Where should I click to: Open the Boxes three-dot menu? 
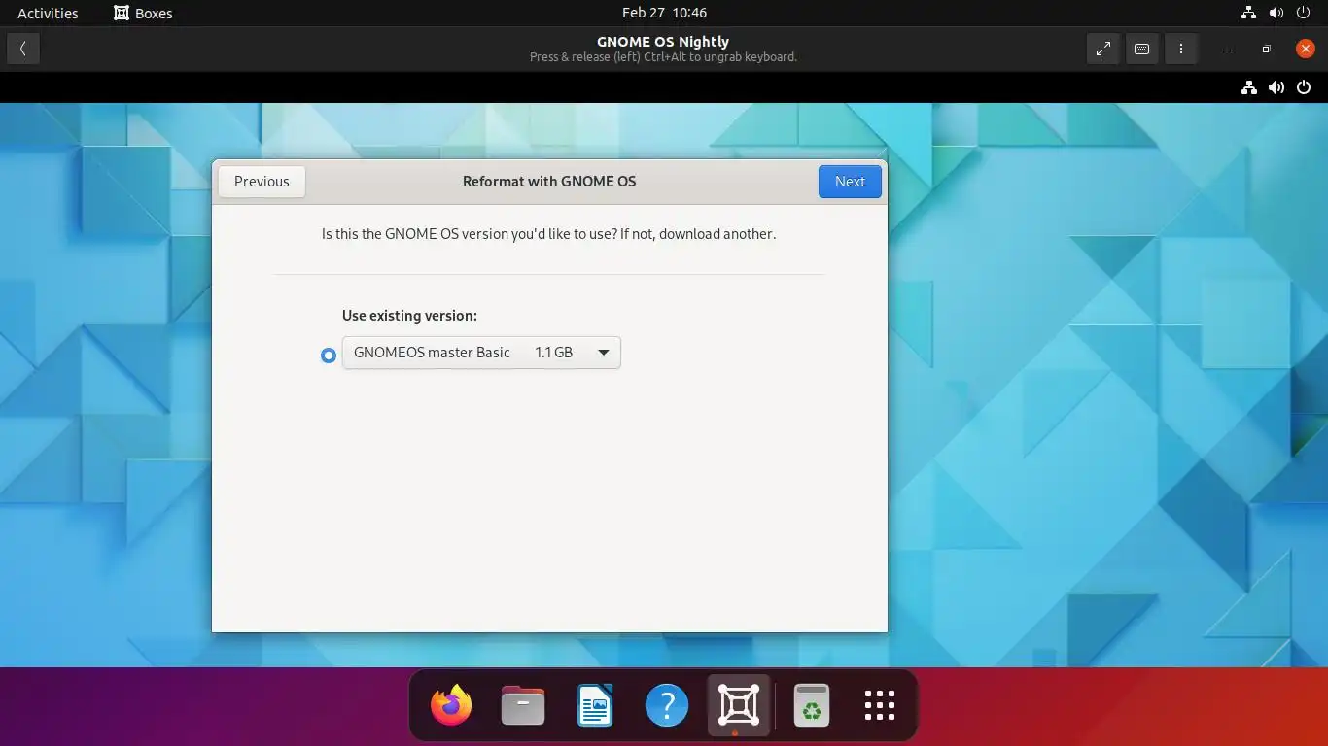point(1180,49)
